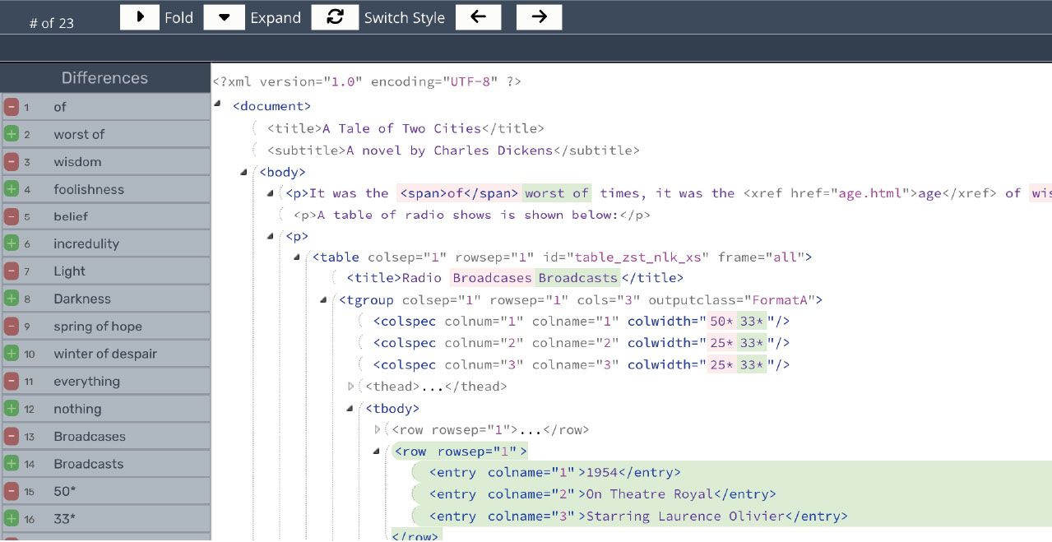Click the Fold toolbar label
The width and height of the screenshot is (1052, 542).
[179, 17]
